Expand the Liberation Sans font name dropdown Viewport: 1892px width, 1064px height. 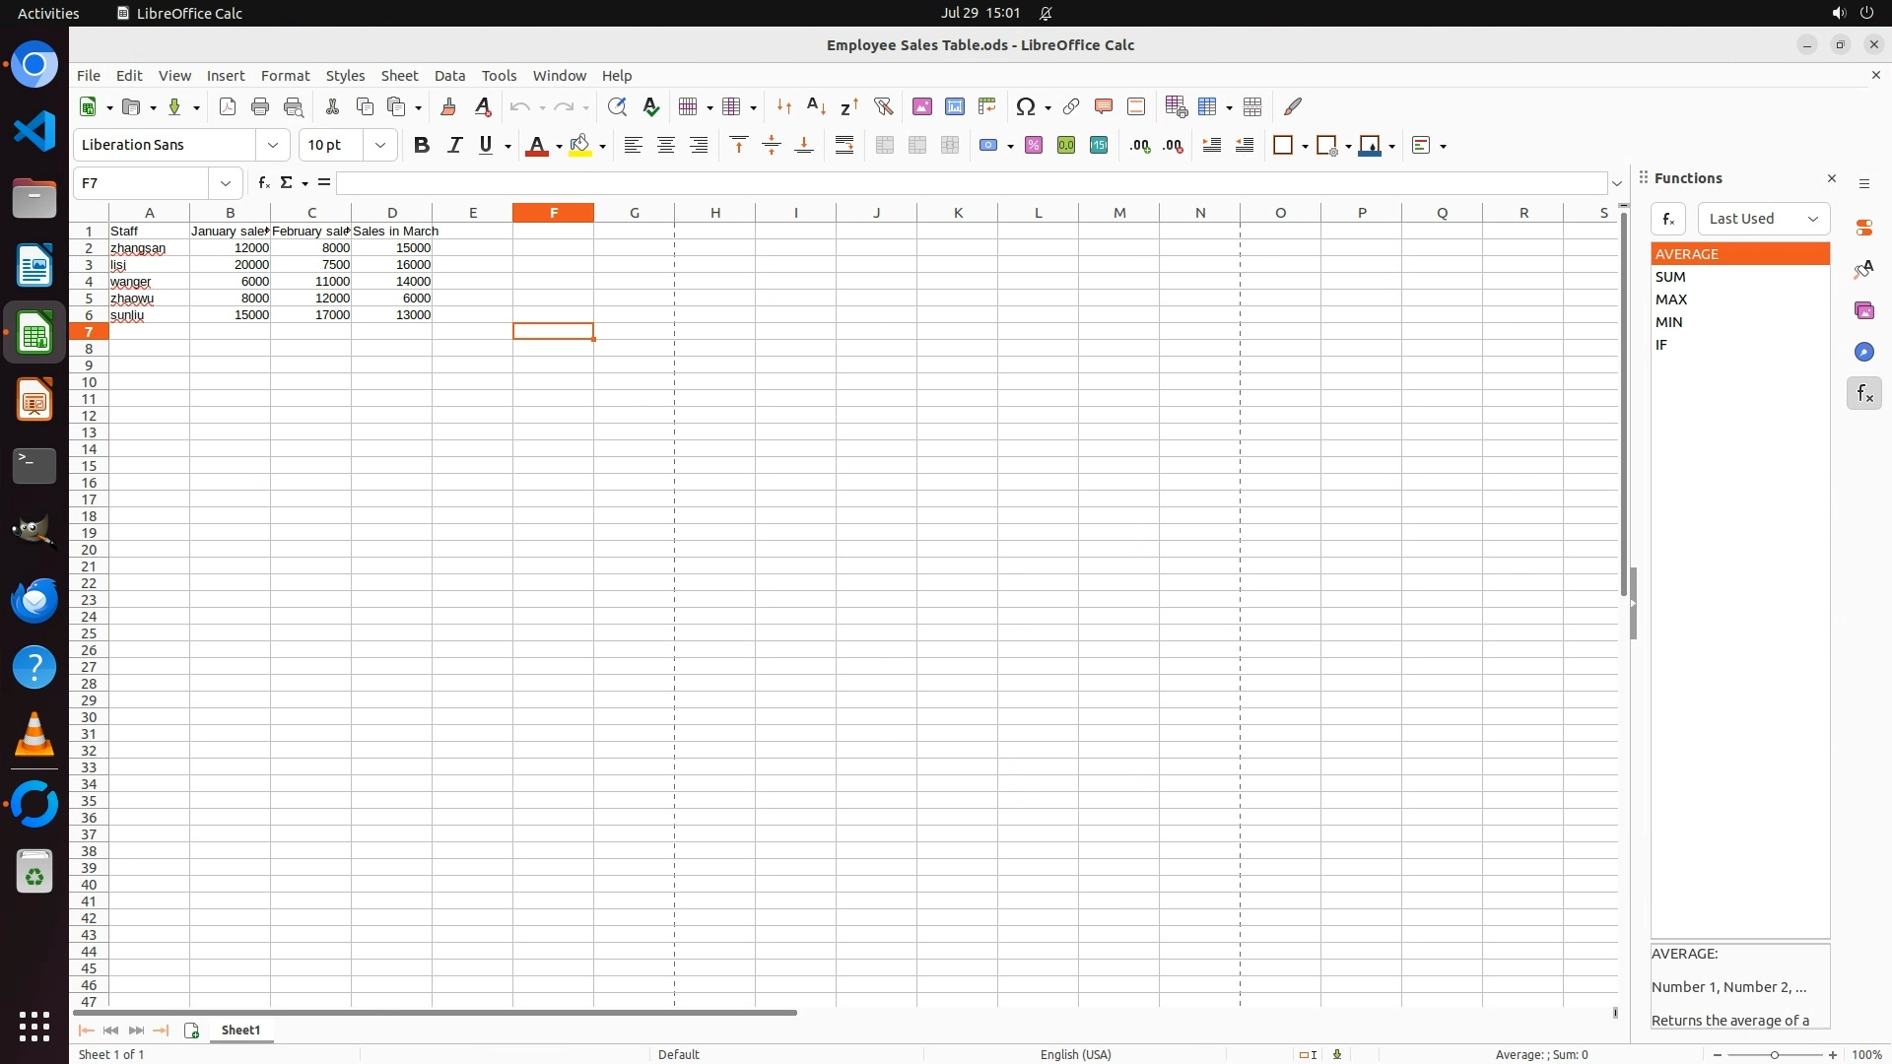(272, 146)
